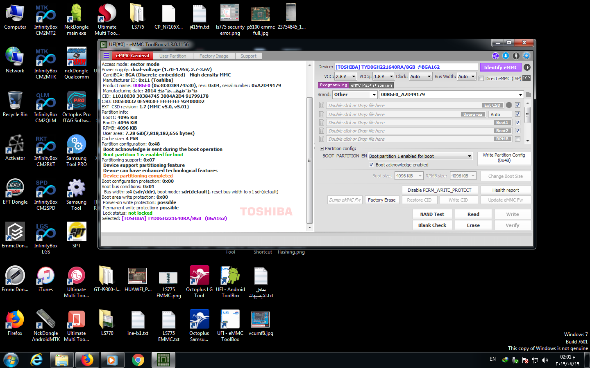Viewport: 590px width, 368px height.
Task: Click the Device name field
Action: [406, 67]
